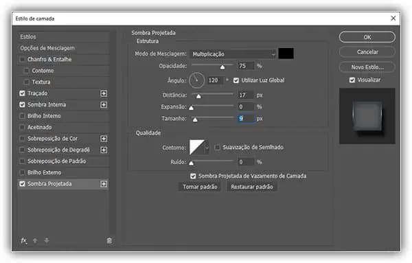Toggle the Utilizar Luz Global checkbox
412x263 pixels.
pos(236,80)
